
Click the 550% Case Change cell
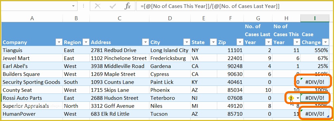[x=315, y=50]
